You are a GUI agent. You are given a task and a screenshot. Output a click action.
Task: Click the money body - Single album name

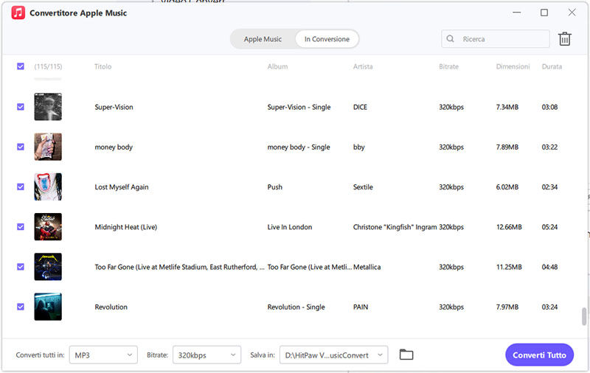coord(299,147)
